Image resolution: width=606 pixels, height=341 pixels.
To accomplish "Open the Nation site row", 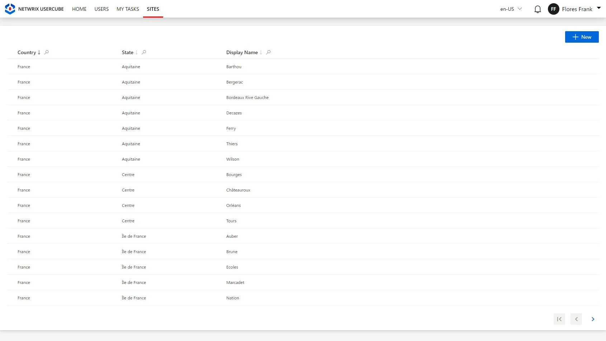I will (x=303, y=298).
